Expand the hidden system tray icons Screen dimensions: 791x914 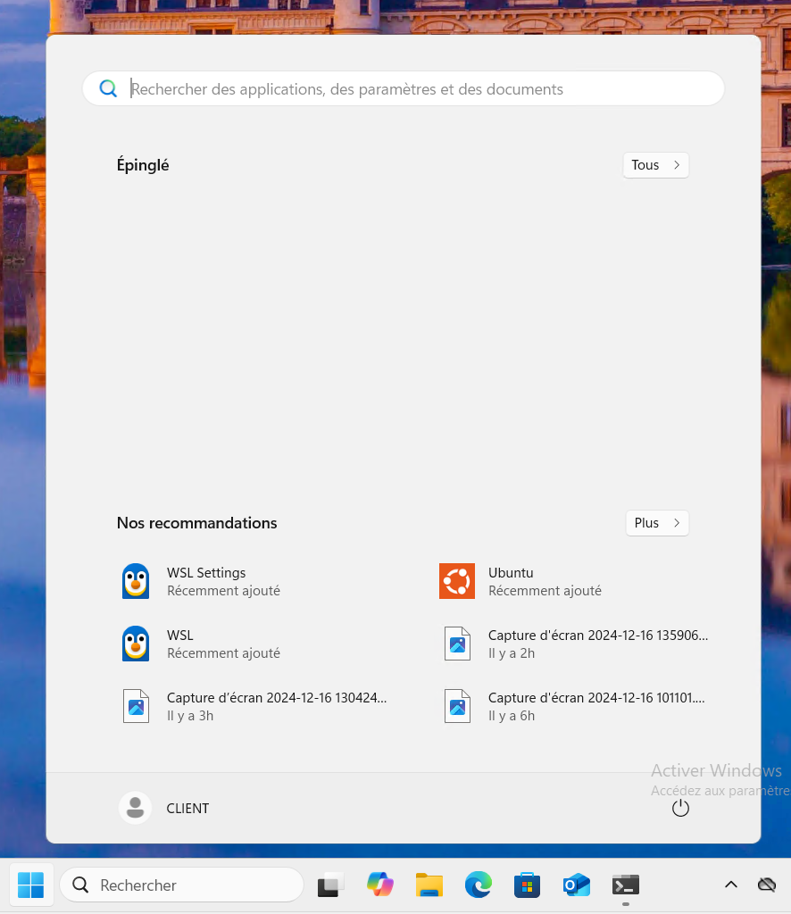(730, 885)
